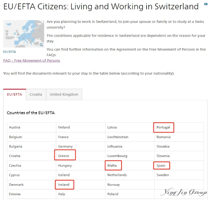Image resolution: width=210 pixels, height=202 pixels.
Task: Click Portugal in the countries table
Action: coord(163,127)
